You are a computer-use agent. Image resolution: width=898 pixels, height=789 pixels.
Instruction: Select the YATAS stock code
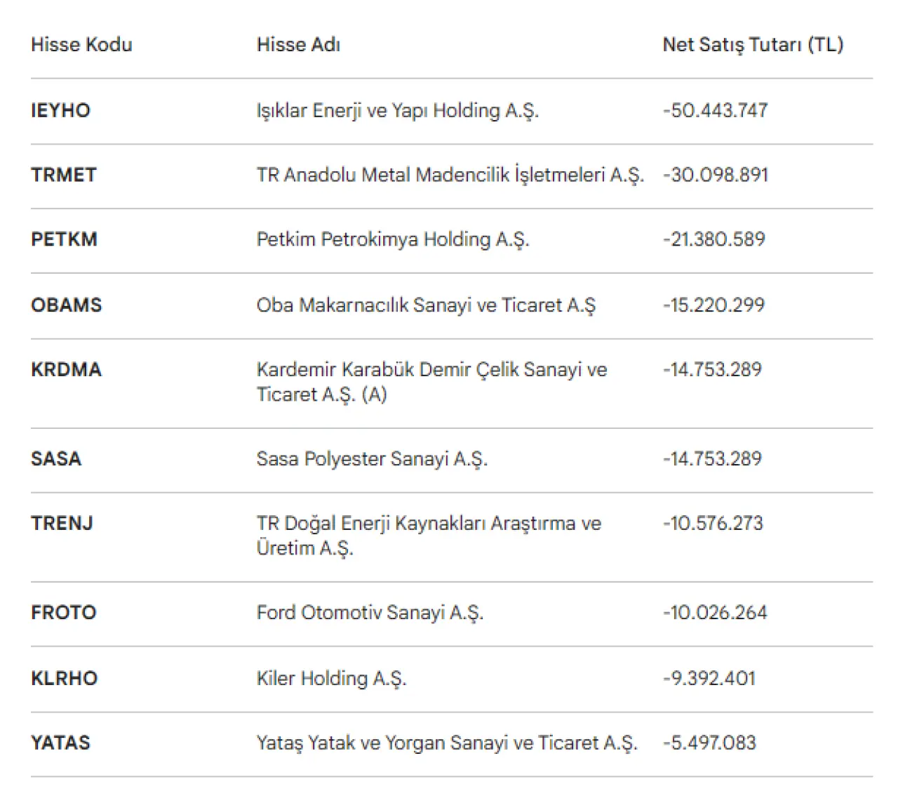coord(60,743)
